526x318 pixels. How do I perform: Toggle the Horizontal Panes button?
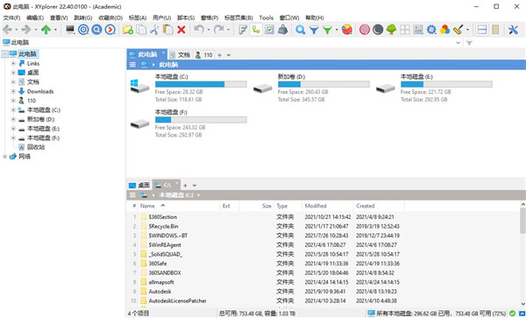[x=495, y=30]
